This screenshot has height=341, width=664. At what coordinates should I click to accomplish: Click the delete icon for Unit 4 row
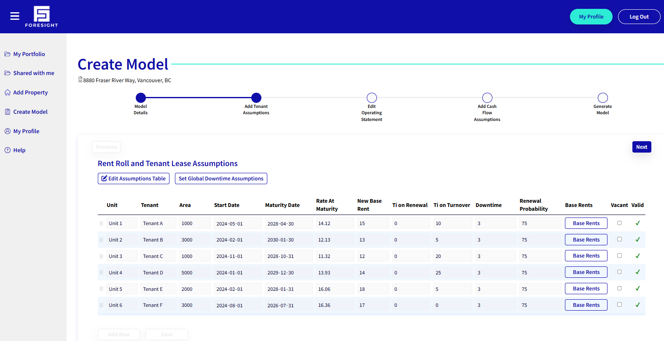click(101, 273)
